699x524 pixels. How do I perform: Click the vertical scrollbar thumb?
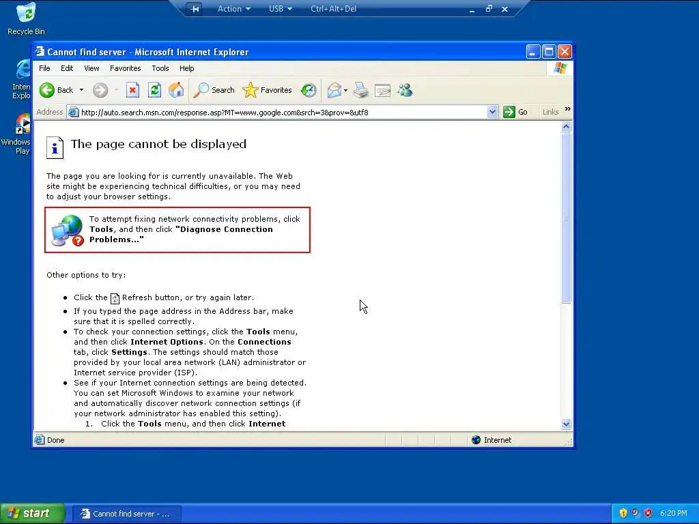[x=566, y=218]
